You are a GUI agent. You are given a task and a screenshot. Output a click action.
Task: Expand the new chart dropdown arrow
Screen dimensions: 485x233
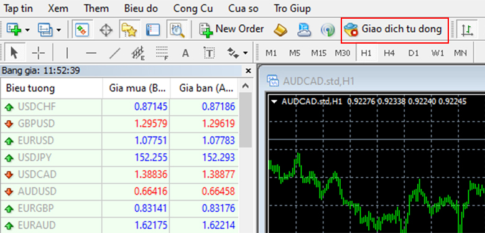27,30
